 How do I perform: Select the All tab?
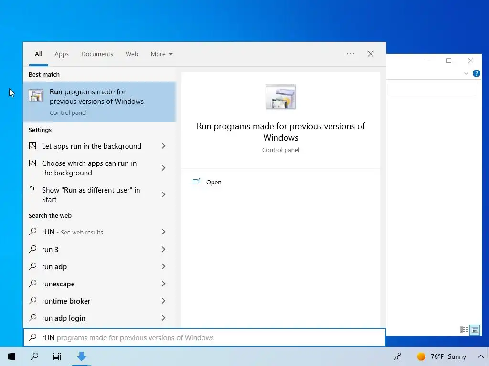pos(38,54)
